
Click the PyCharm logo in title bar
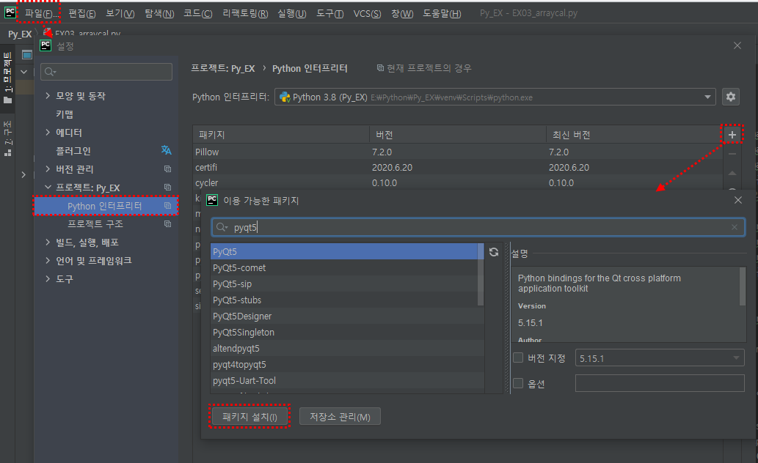click(x=10, y=12)
